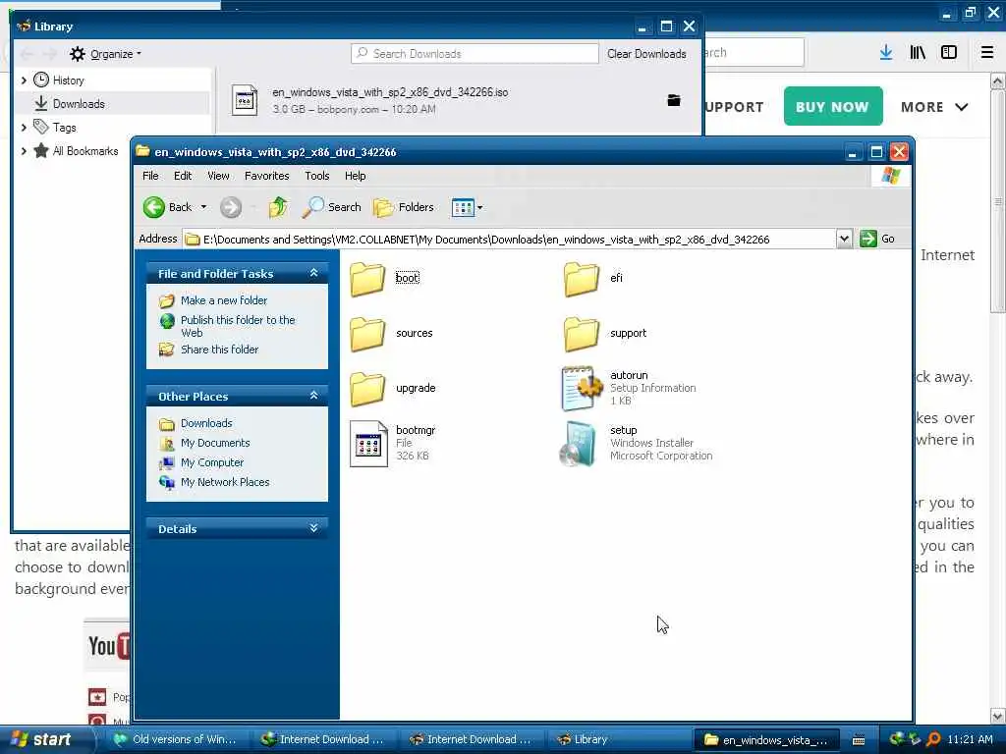The width and height of the screenshot is (1006, 754).
Task: Expand History tree item in Library
Action: pyautogui.click(x=24, y=81)
